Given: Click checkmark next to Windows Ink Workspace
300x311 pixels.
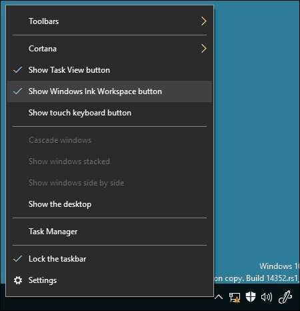Looking at the screenshot, I should tap(18, 91).
